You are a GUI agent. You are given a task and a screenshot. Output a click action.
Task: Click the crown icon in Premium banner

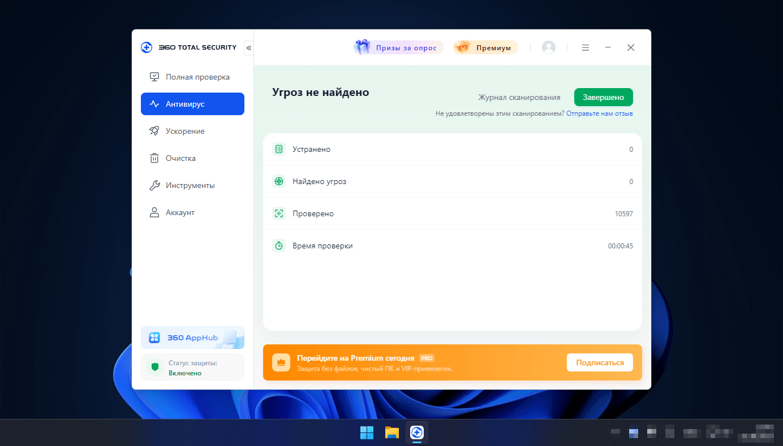[281, 362]
